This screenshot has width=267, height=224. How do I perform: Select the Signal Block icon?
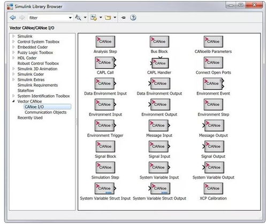click(x=105, y=146)
